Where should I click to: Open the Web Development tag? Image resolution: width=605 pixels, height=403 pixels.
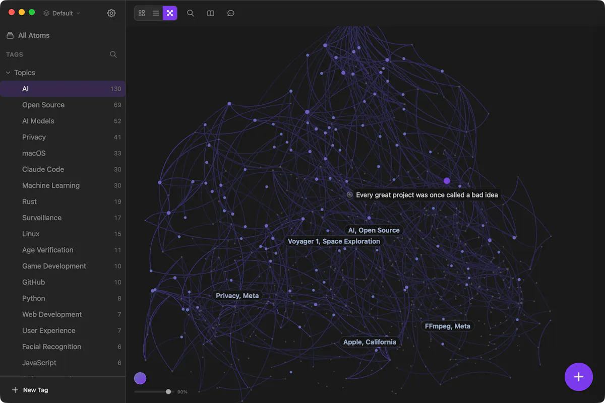pos(63,314)
